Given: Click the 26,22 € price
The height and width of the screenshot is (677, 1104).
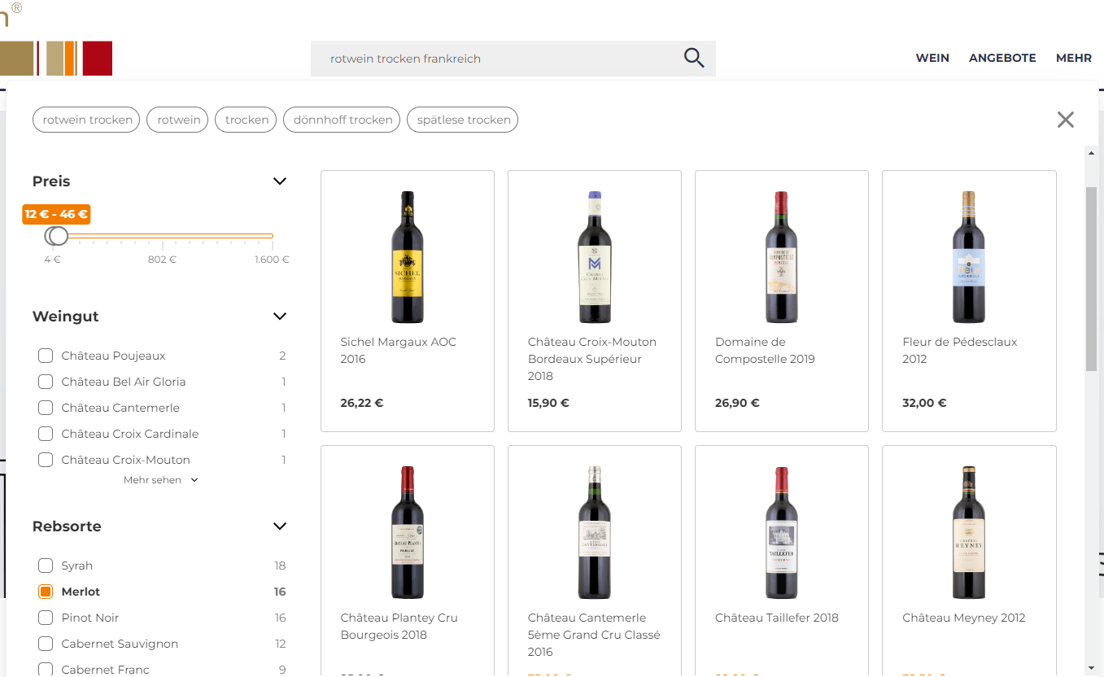Looking at the screenshot, I should click(x=362, y=403).
